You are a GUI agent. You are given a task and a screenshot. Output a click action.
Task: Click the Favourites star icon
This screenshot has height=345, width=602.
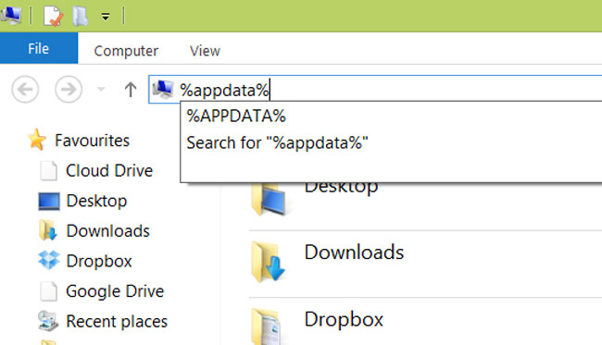37,139
